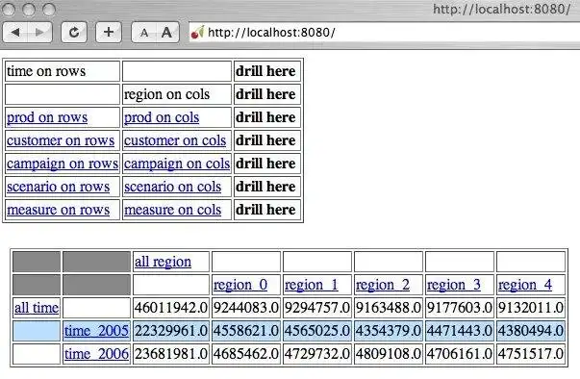This screenshot has width=580, height=379.
Task: Click the 'region_3' column link
Action: pos(453,285)
